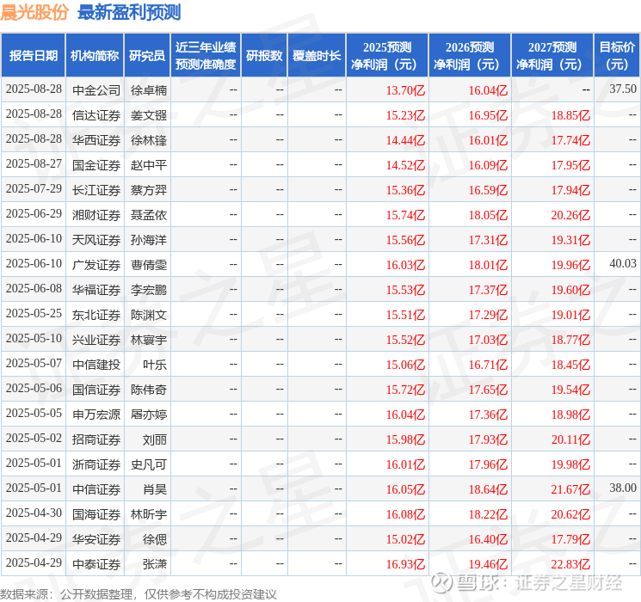Click the 兴业证券 institution cell

(x=96, y=340)
